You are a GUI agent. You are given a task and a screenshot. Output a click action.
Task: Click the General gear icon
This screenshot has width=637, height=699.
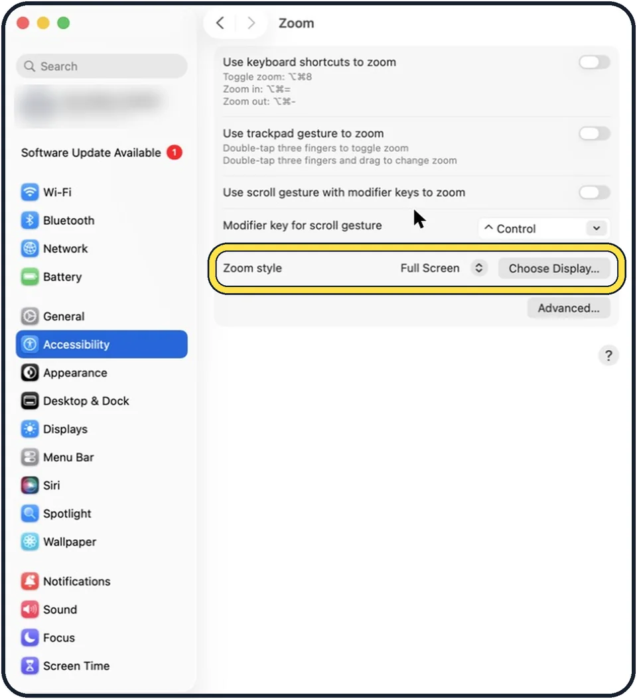(30, 316)
